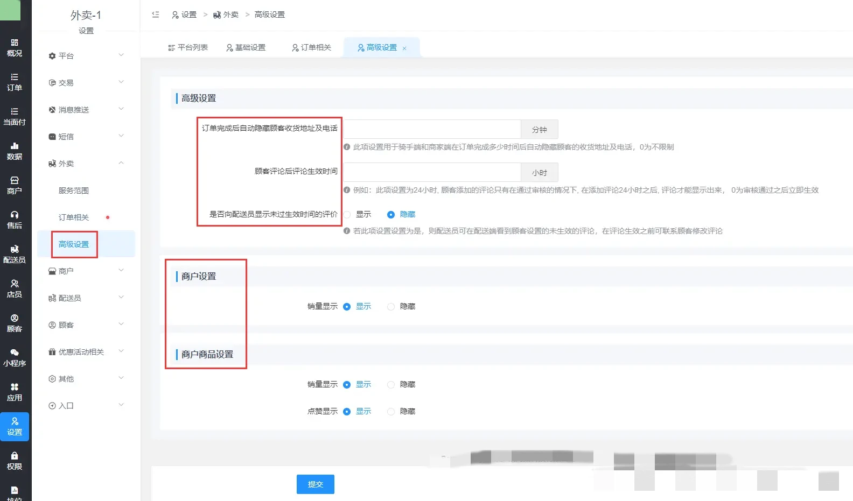853x501 pixels.
Task: Close the 高级设置 tab with x
Action: click(404, 48)
